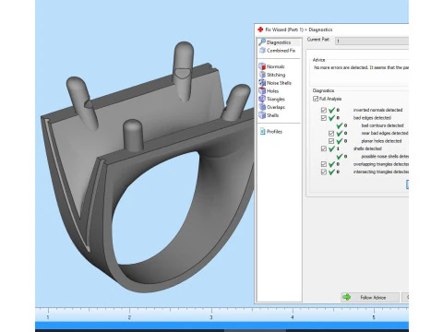443x332 pixels.
Task: Toggle intersecting triangles detected checkbox
Action: pyautogui.click(x=324, y=172)
